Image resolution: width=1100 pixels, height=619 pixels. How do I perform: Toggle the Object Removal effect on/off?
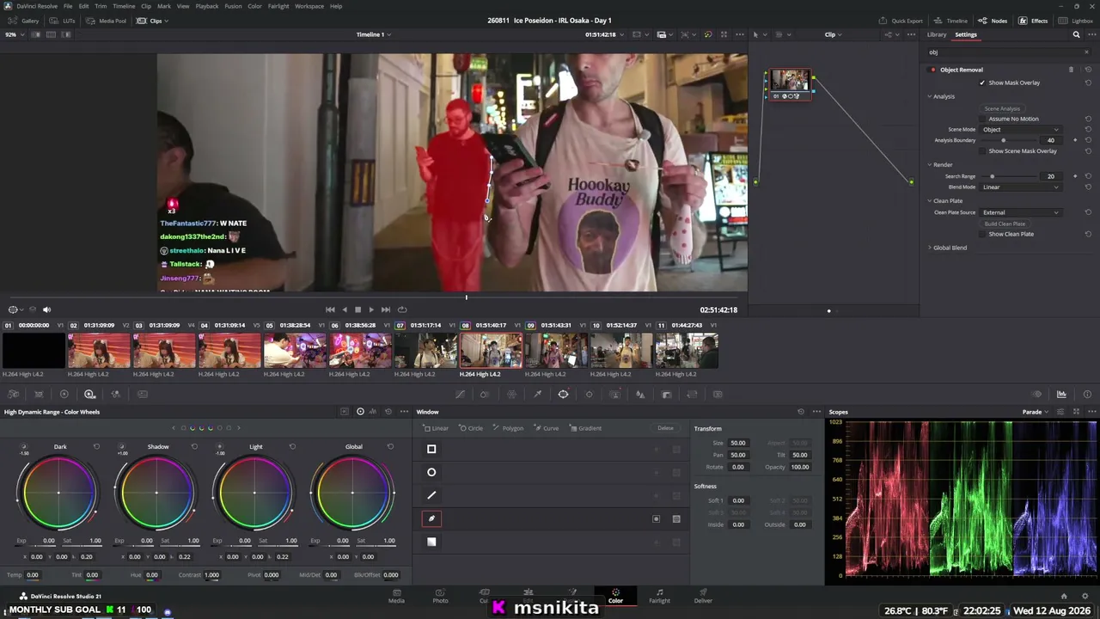coord(932,70)
